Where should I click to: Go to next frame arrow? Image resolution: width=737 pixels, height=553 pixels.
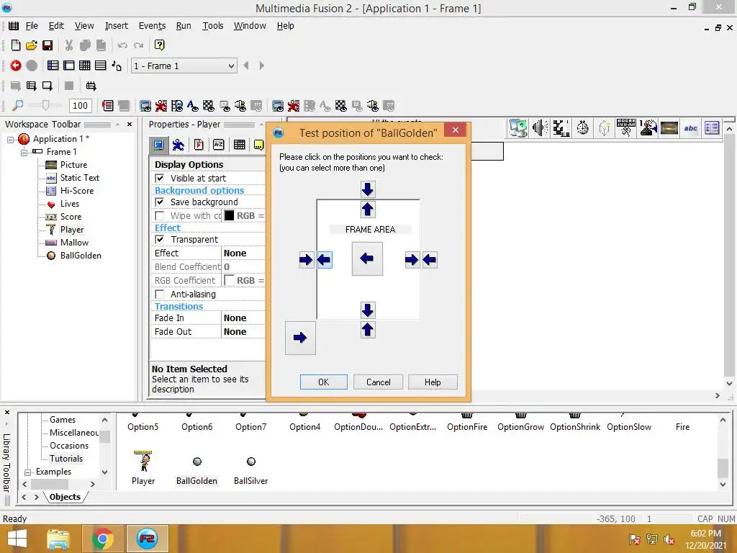(x=262, y=66)
